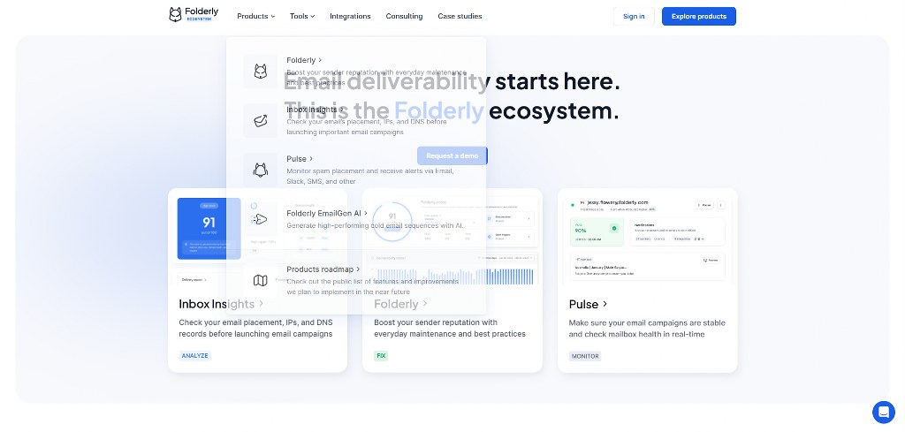905x432 pixels.
Task: Open Folderly EmailGen AI menu entry
Action: point(327,214)
